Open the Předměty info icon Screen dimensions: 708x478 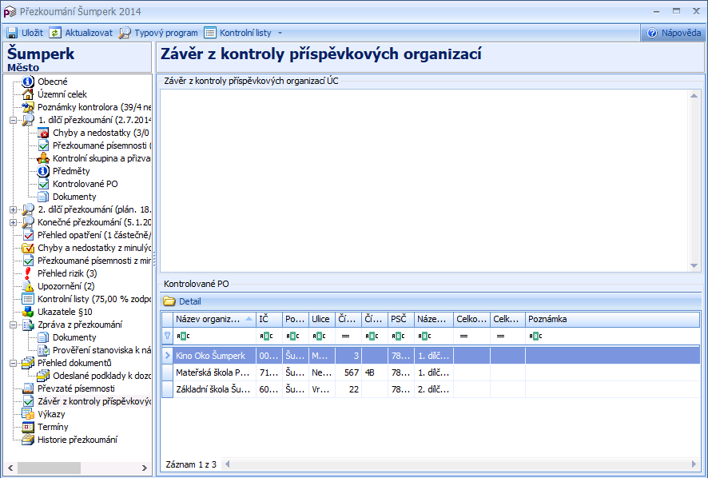point(43,171)
